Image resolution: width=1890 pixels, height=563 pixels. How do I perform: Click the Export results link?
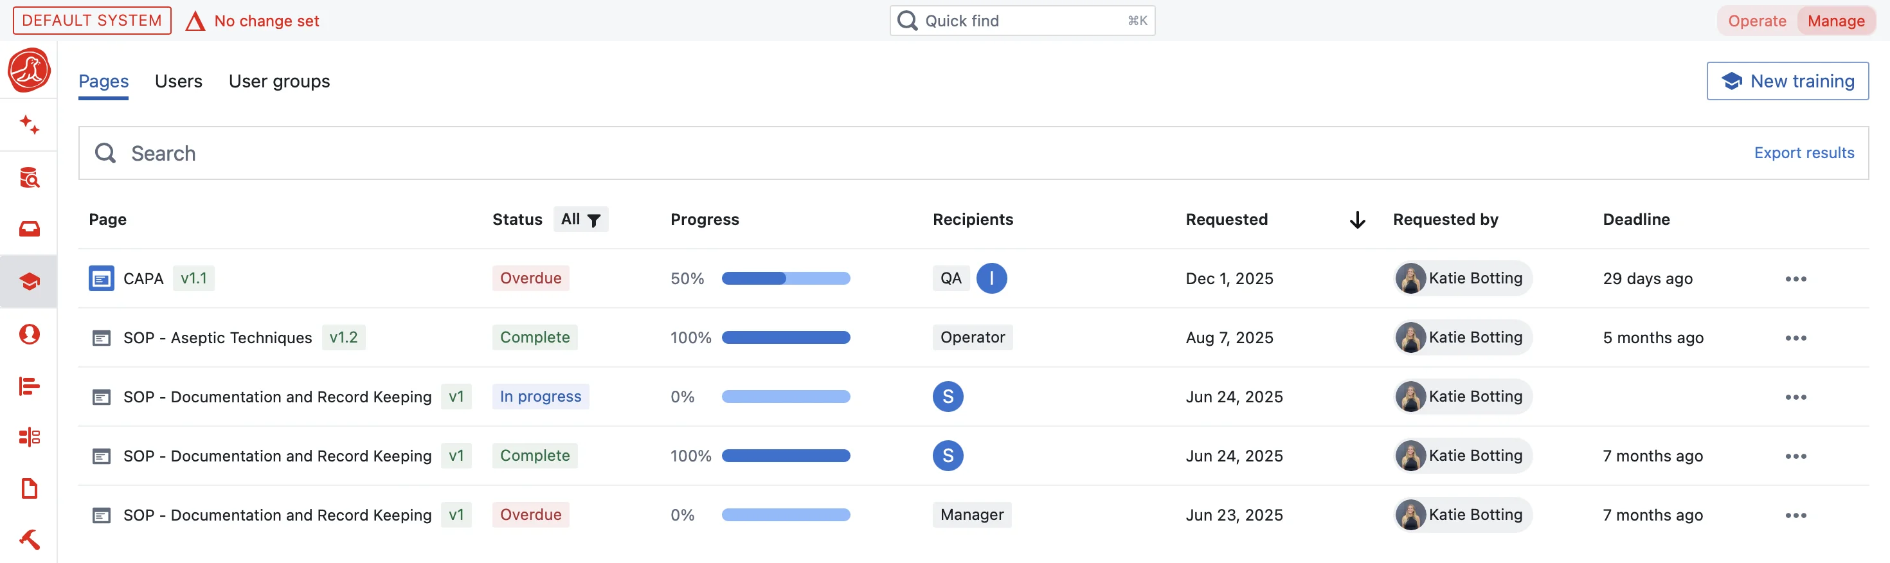pyautogui.click(x=1803, y=152)
